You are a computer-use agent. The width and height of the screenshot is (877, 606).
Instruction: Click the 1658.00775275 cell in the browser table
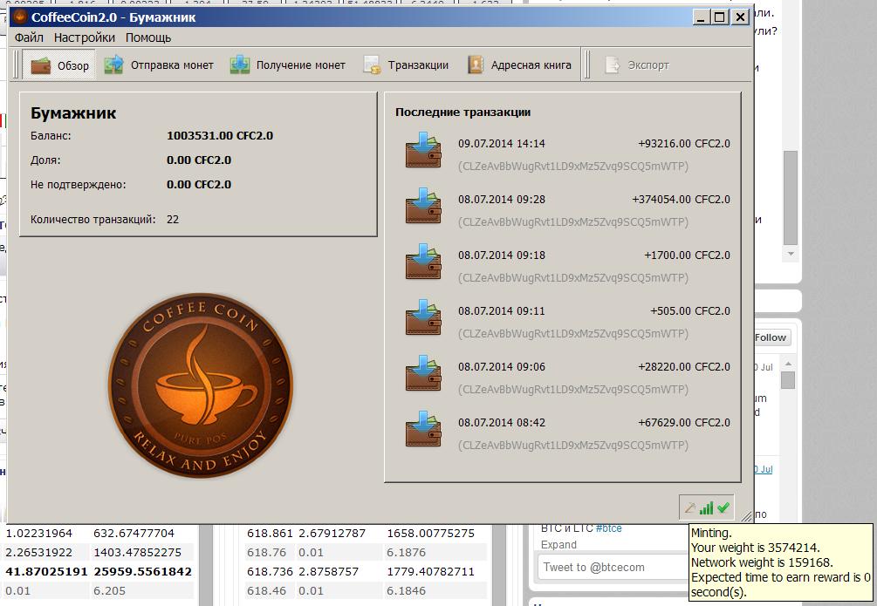coord(431,534)
